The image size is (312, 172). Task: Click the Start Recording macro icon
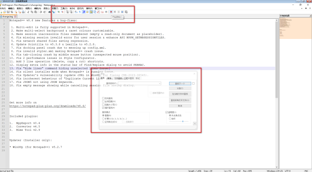click(111, 12)
